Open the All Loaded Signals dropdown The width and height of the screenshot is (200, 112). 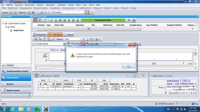tap(64, 44)
